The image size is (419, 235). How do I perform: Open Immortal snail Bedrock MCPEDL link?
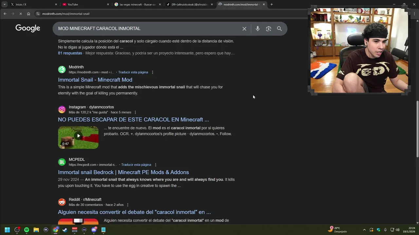123,172
